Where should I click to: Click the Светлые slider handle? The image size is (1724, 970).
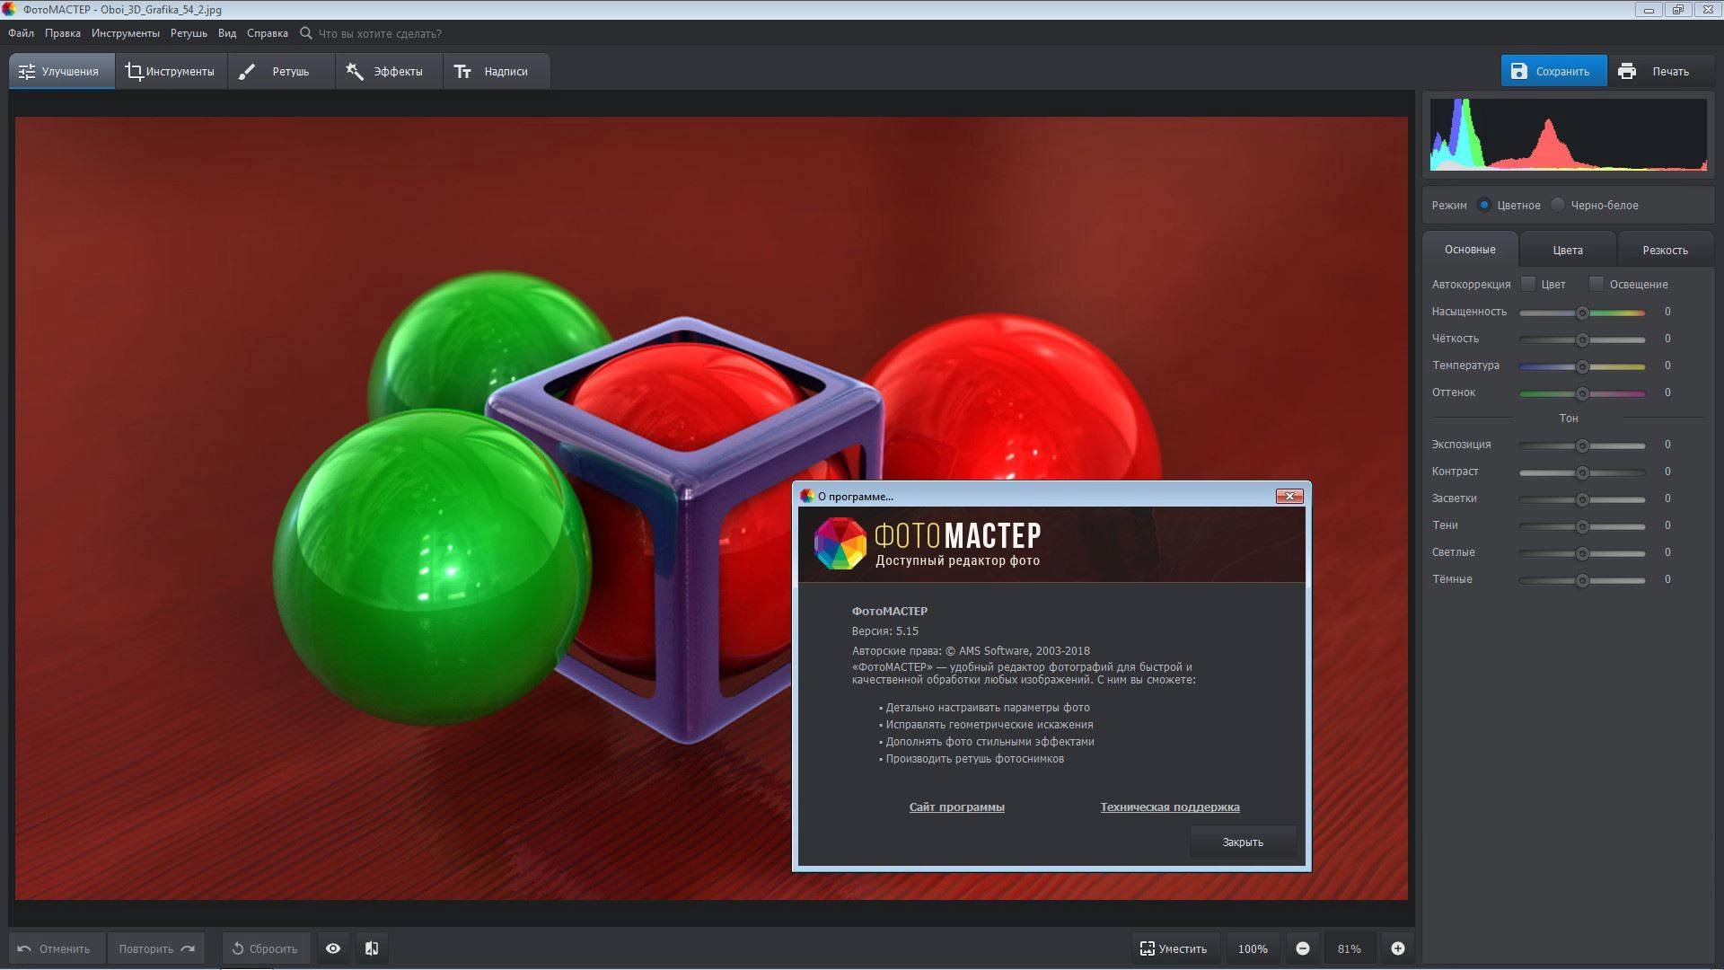coord(1583,553)
